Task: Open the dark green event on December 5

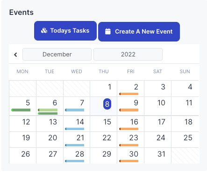Action: 21,110
